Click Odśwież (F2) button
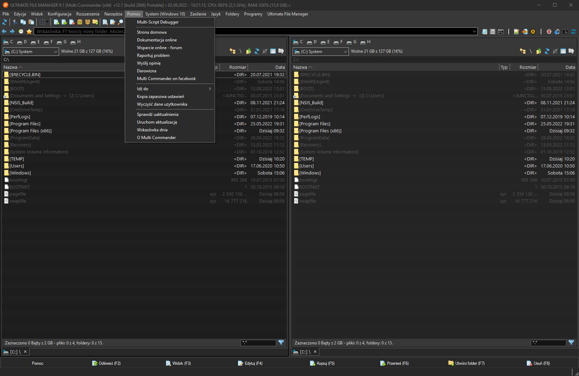 pos(106,363)
